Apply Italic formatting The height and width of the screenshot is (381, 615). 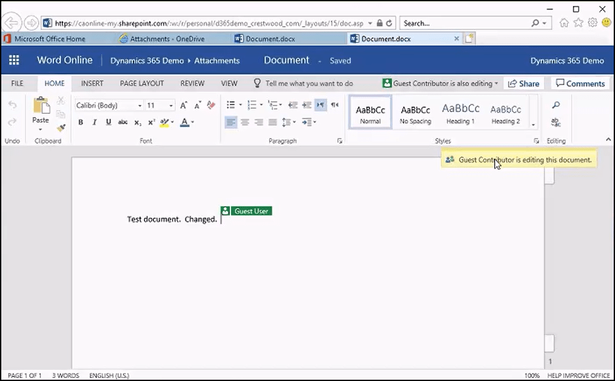pos(96,122)
